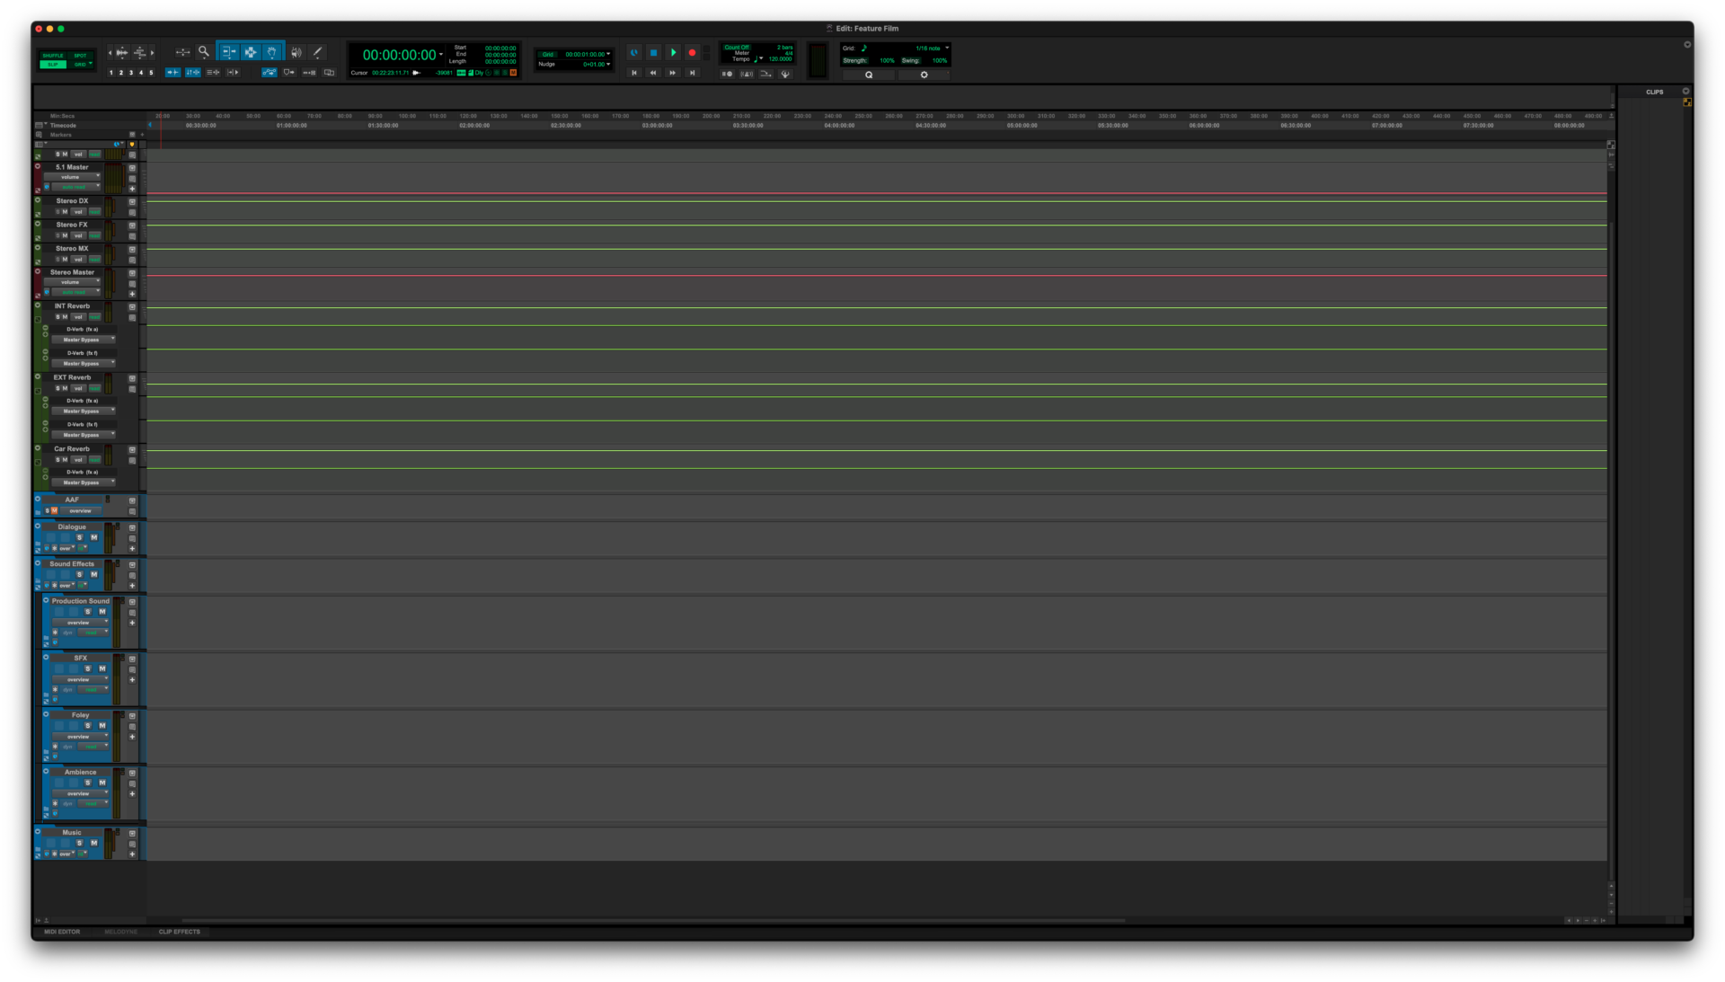Select the Ambience track name
Screen dimensions: 1725x982
pos(80,772)
